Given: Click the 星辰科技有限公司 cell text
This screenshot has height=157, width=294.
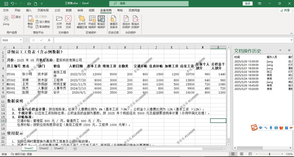Looking at the screenshot, I should pyautogui.click(x=69, y=60).
